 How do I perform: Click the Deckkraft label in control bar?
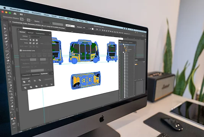(79, 27)
